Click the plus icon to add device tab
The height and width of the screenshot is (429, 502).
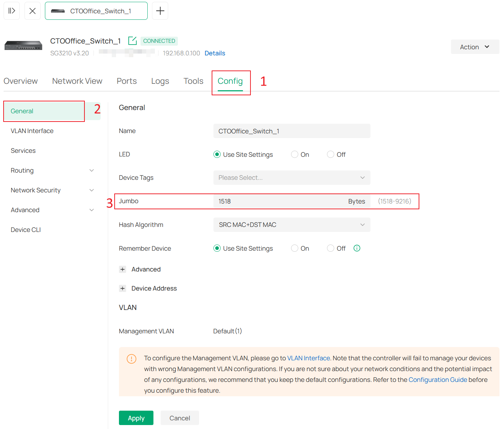[160, 11]
